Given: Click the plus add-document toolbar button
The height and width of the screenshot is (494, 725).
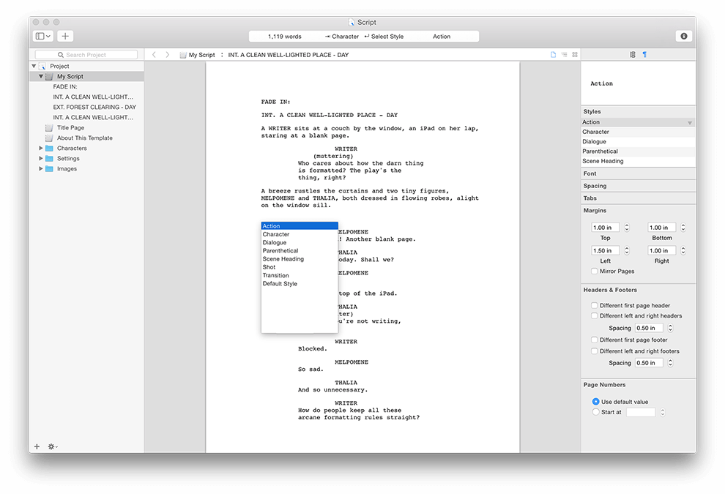Looking at the screenshot, I should [x=65, y=36].
